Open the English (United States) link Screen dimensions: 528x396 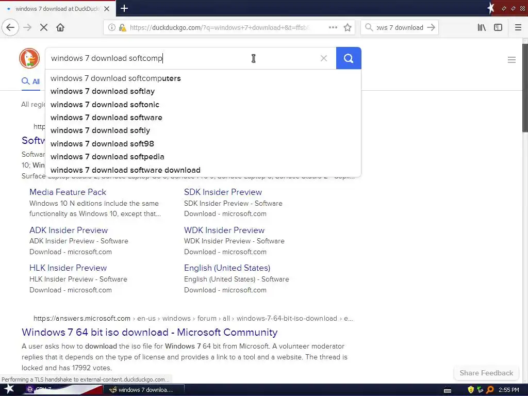point(227,268)
